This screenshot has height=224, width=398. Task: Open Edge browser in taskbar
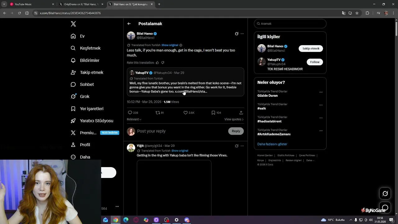point(126,220)
